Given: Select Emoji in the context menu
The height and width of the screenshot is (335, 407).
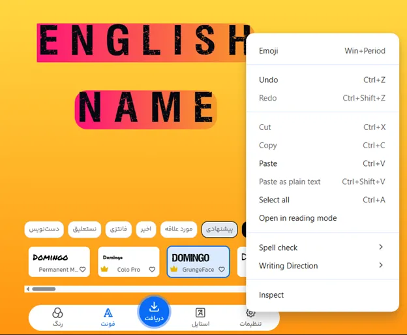Looking at the screenshot, I should click(x=268, y=51).
